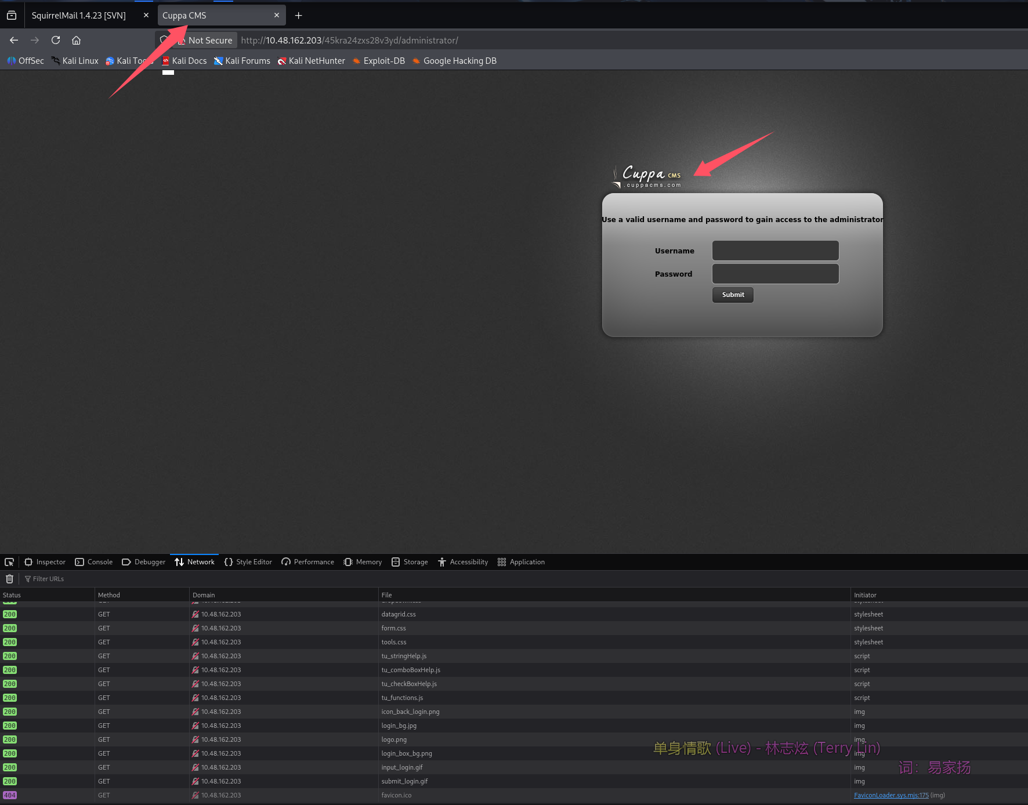Open the FaviconLoader.sys.mjs:175 initiator link
Image resolution: width=1028 pixels, height=805 pixels.
[891, 795]
